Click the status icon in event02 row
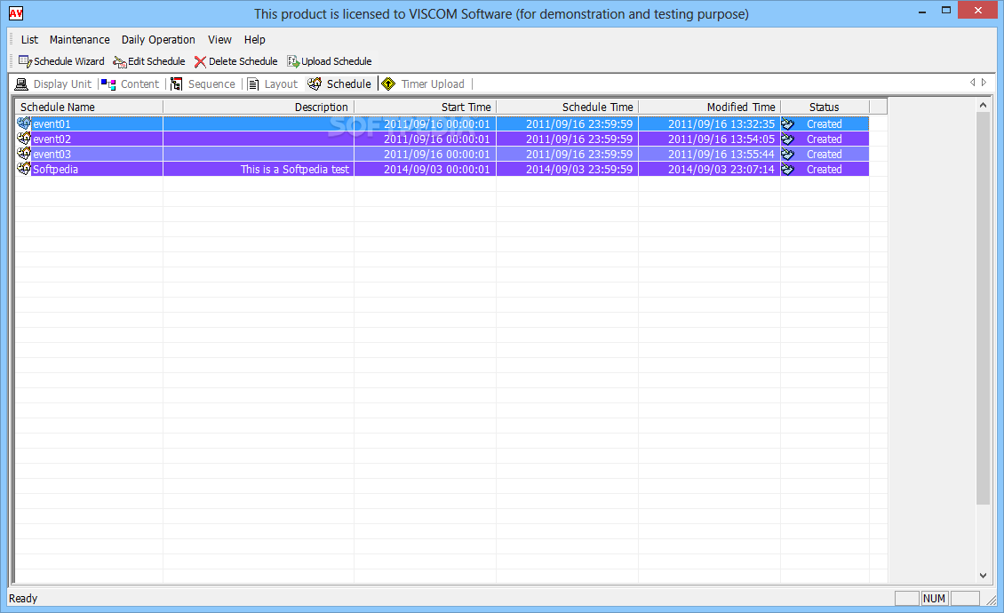This screenshot has height=613, width=1004. tap(787, 139)
